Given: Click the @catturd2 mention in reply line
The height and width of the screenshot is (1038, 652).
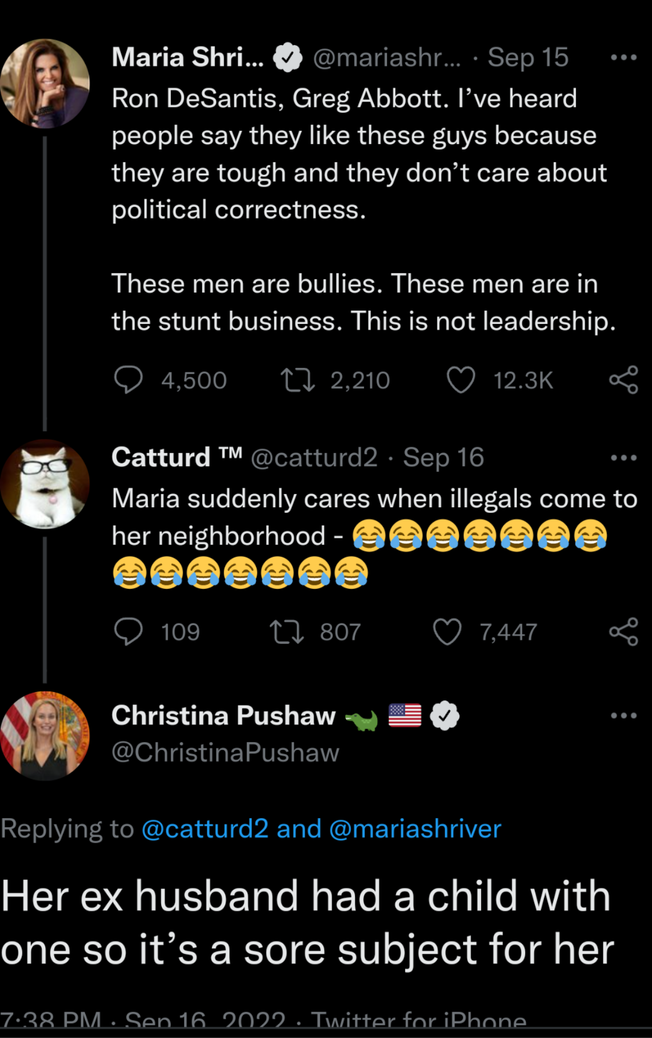Looking at the screenshot, I should pos(205,828).
